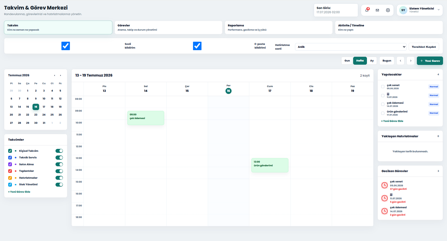Expand the Sistem Yöneticisi user menu
Viewport: 447px width, 241px height.
click(420, 10)
